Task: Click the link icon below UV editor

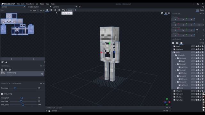Action: coord(2,62)
